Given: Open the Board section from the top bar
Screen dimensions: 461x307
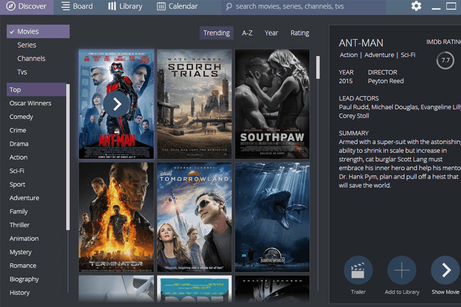Looking at the screenshot, I should point(77,6).
